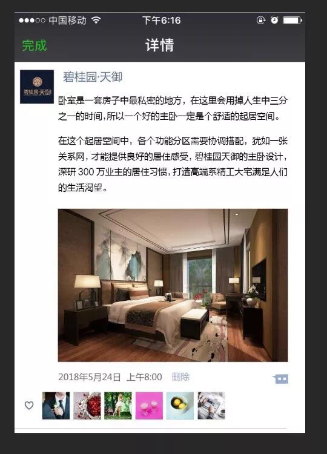Tap the post timestamp 2018年5月24日

pos(90,377)
